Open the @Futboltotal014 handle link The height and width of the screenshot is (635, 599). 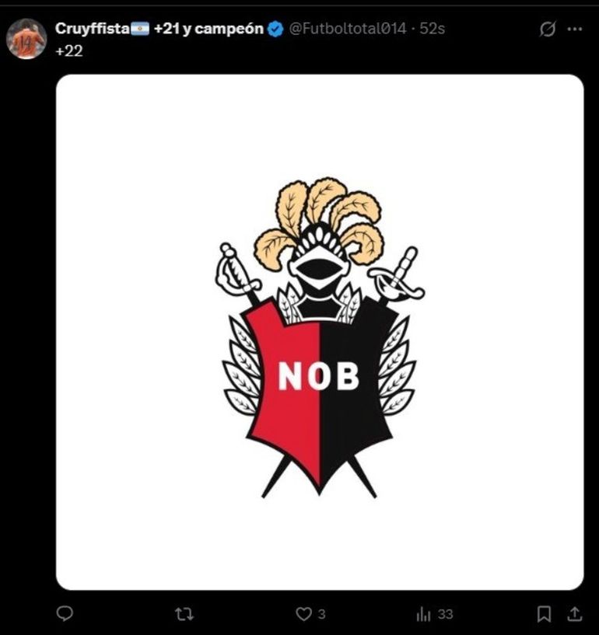click(x=347, y=29)
